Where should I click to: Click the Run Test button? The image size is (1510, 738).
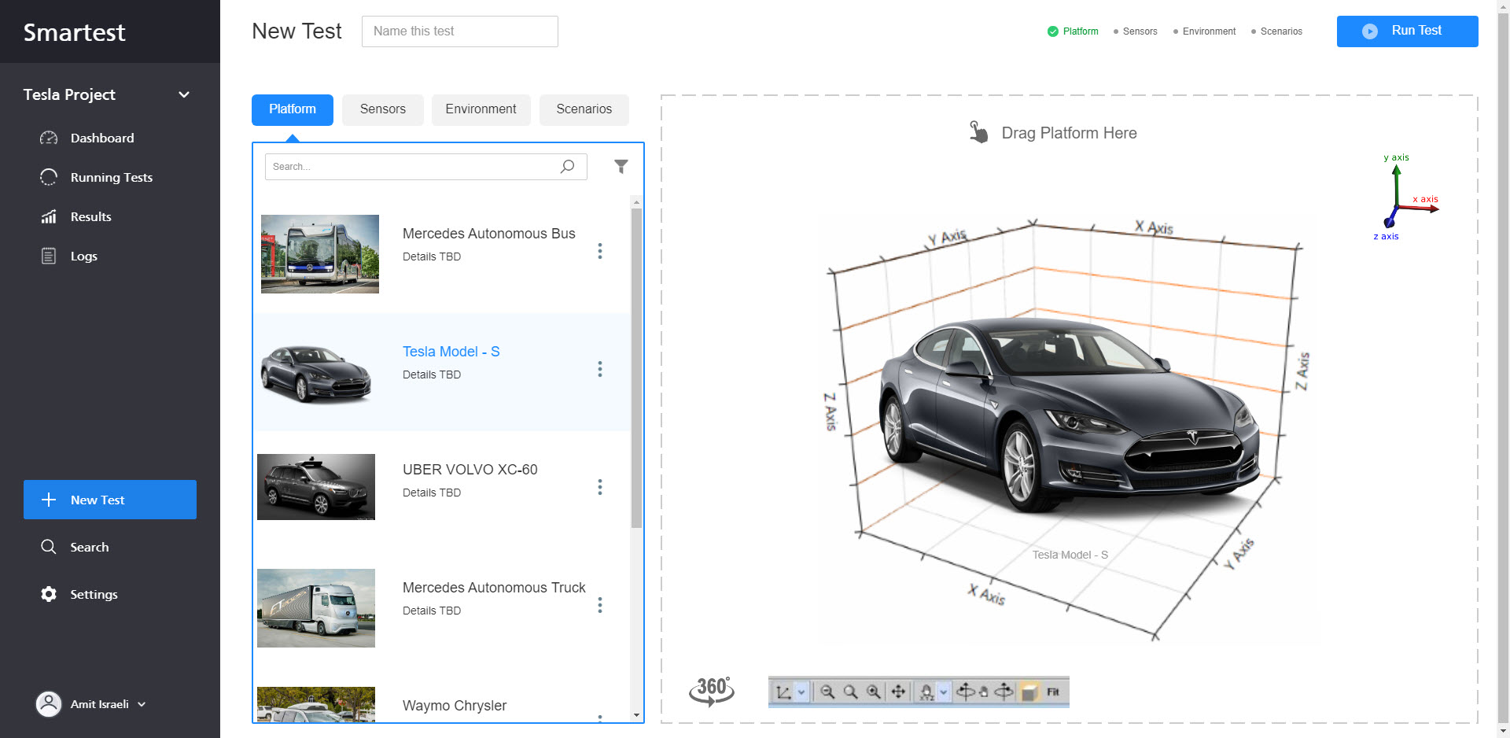click(1407, 31)
